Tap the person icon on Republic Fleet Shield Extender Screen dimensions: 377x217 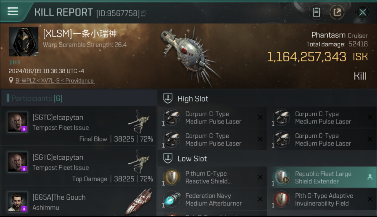click(370, 177)
